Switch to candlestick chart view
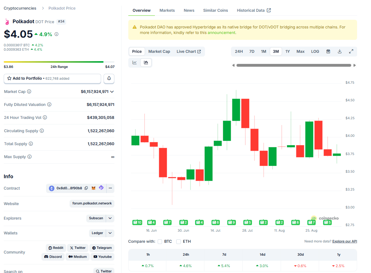 pyautogui.click(x=146, y=62)
